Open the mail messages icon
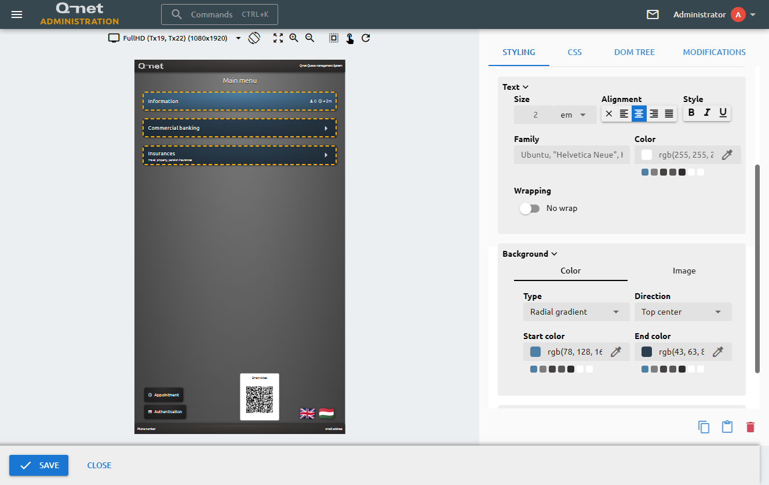 [x=653, y=14]
